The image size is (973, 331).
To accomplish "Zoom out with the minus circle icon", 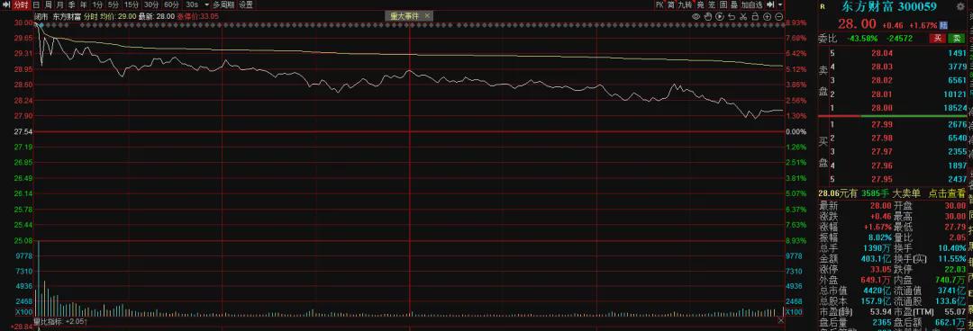I will coord(778,17).
